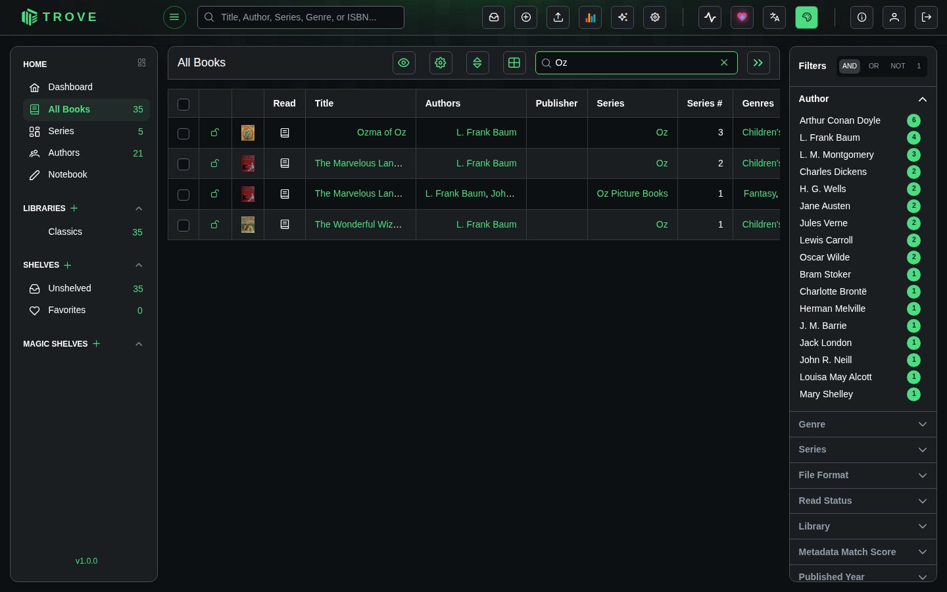Expand the Genre filter section
This screenshot has height=592, width=947.
tap(863, 424)
